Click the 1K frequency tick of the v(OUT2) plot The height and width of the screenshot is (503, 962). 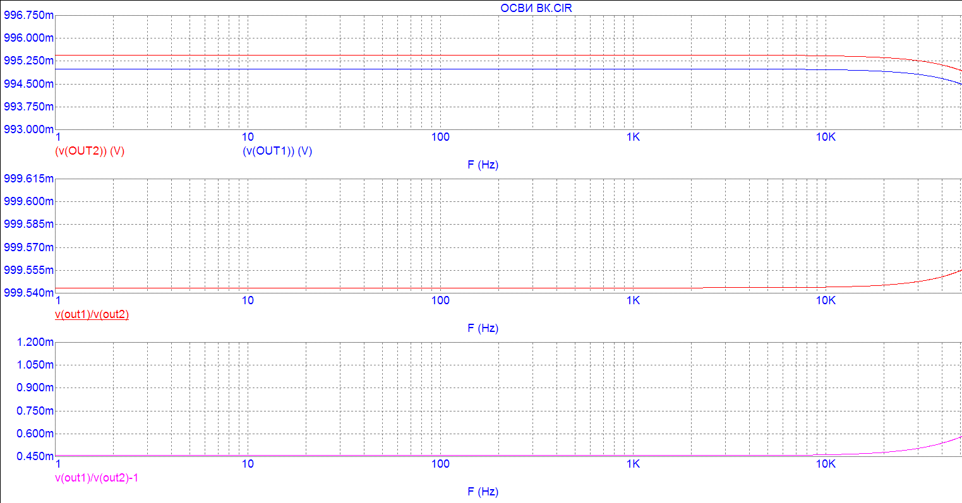(633, 138)
